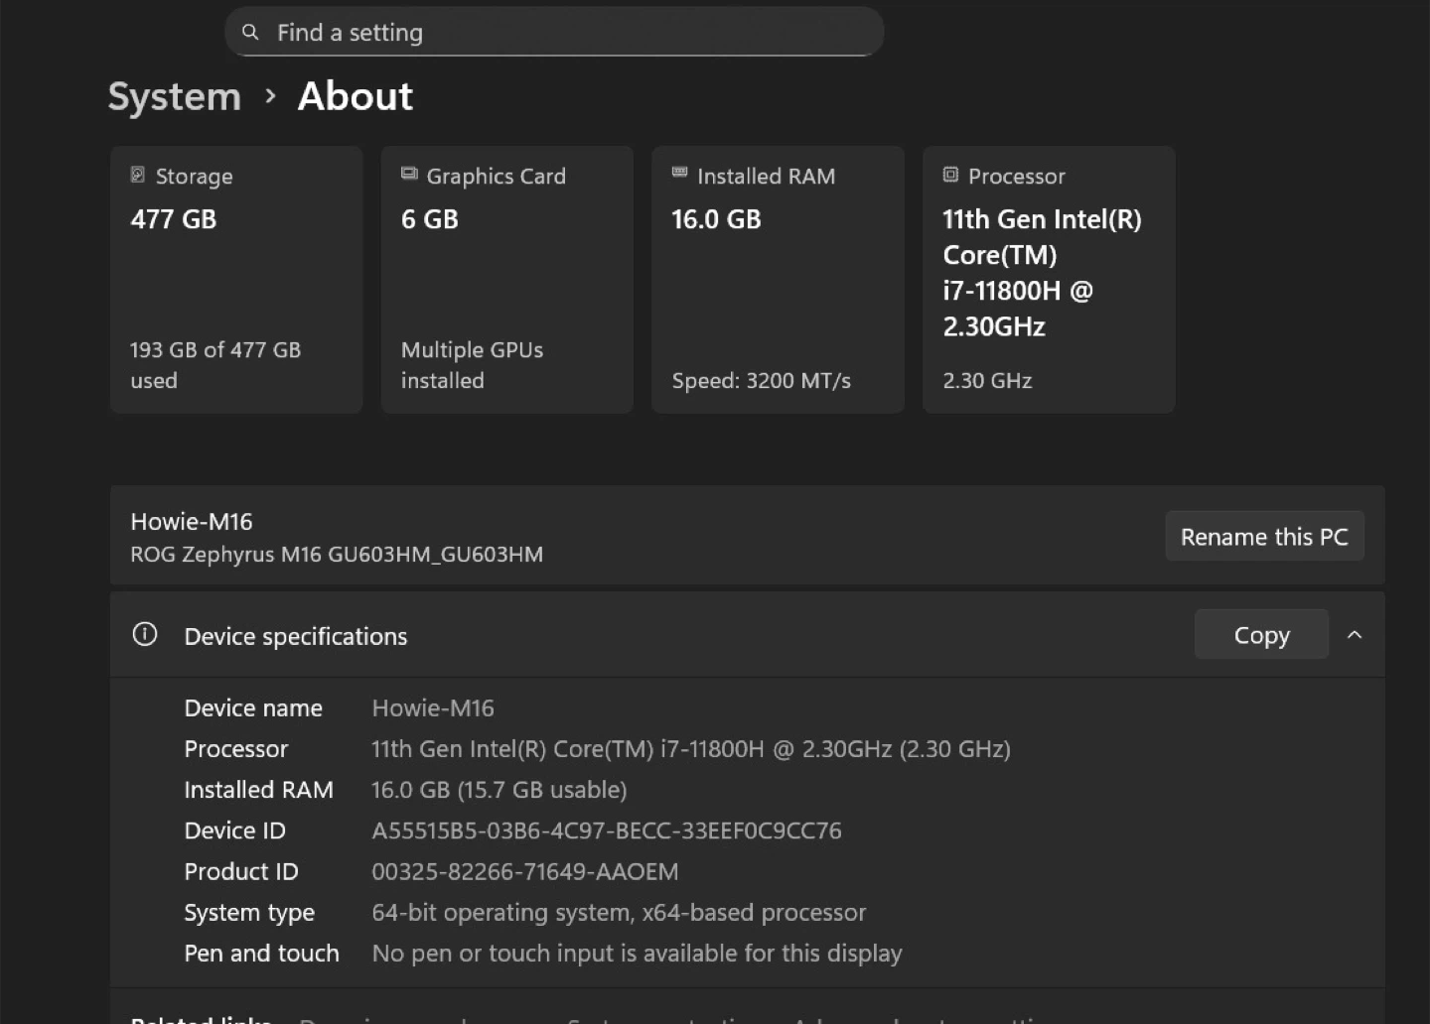Click the search magnifier icon
This screenshot has width=1430, height=1024.
250,33
